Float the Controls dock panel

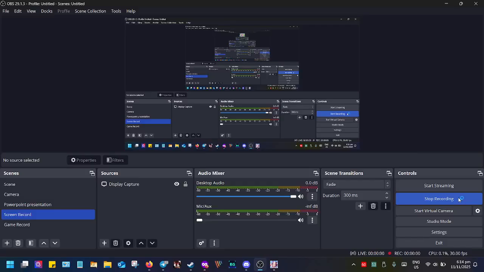480,173
